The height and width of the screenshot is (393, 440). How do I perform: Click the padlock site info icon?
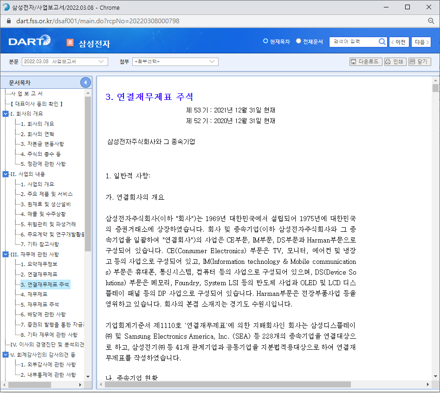[9, 21]
